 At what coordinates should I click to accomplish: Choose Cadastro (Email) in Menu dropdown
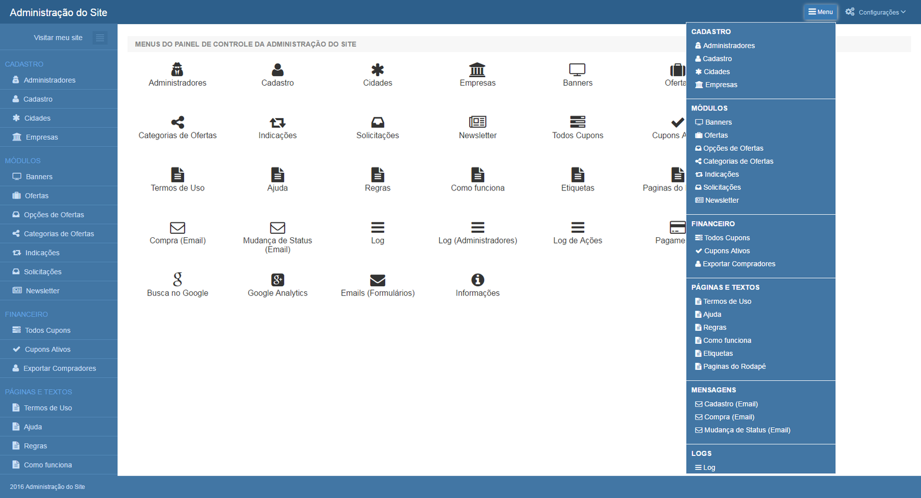(x=726, y=404)
